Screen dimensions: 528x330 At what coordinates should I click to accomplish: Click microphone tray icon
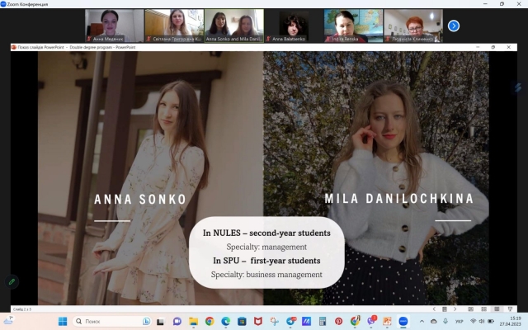445,321
